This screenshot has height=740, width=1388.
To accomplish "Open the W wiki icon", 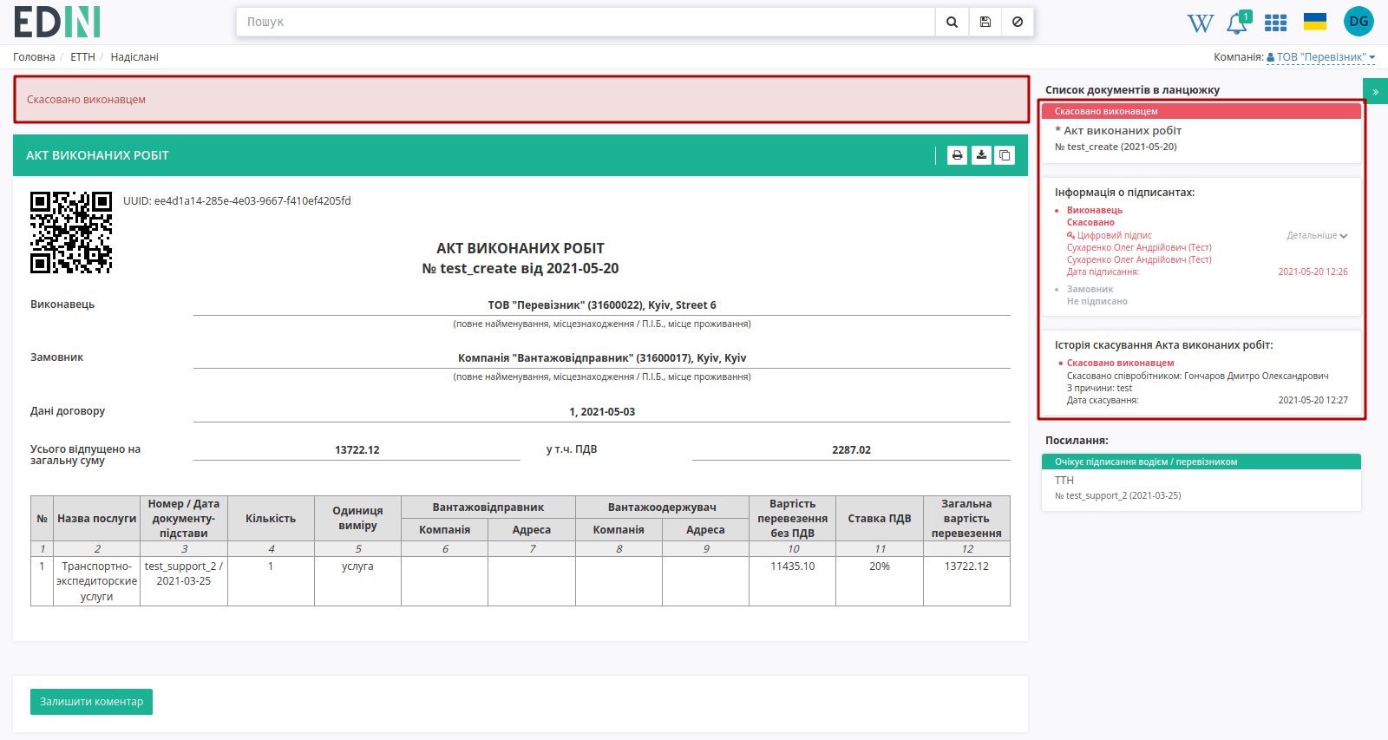I will click(1200, 23).
